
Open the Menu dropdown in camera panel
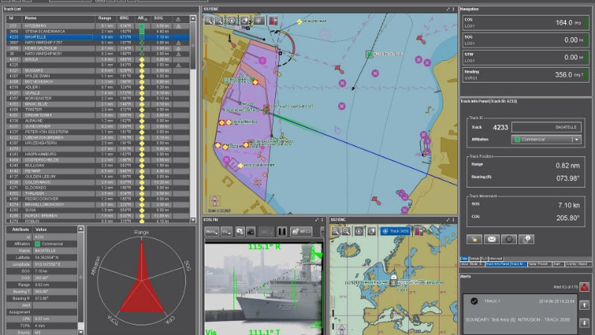(212, 232)
